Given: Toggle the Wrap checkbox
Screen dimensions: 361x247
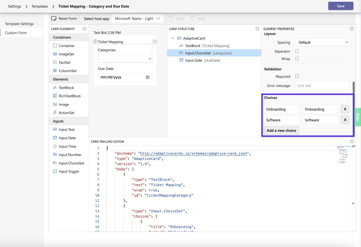Looking at the screenshot, I should (297, 58).
